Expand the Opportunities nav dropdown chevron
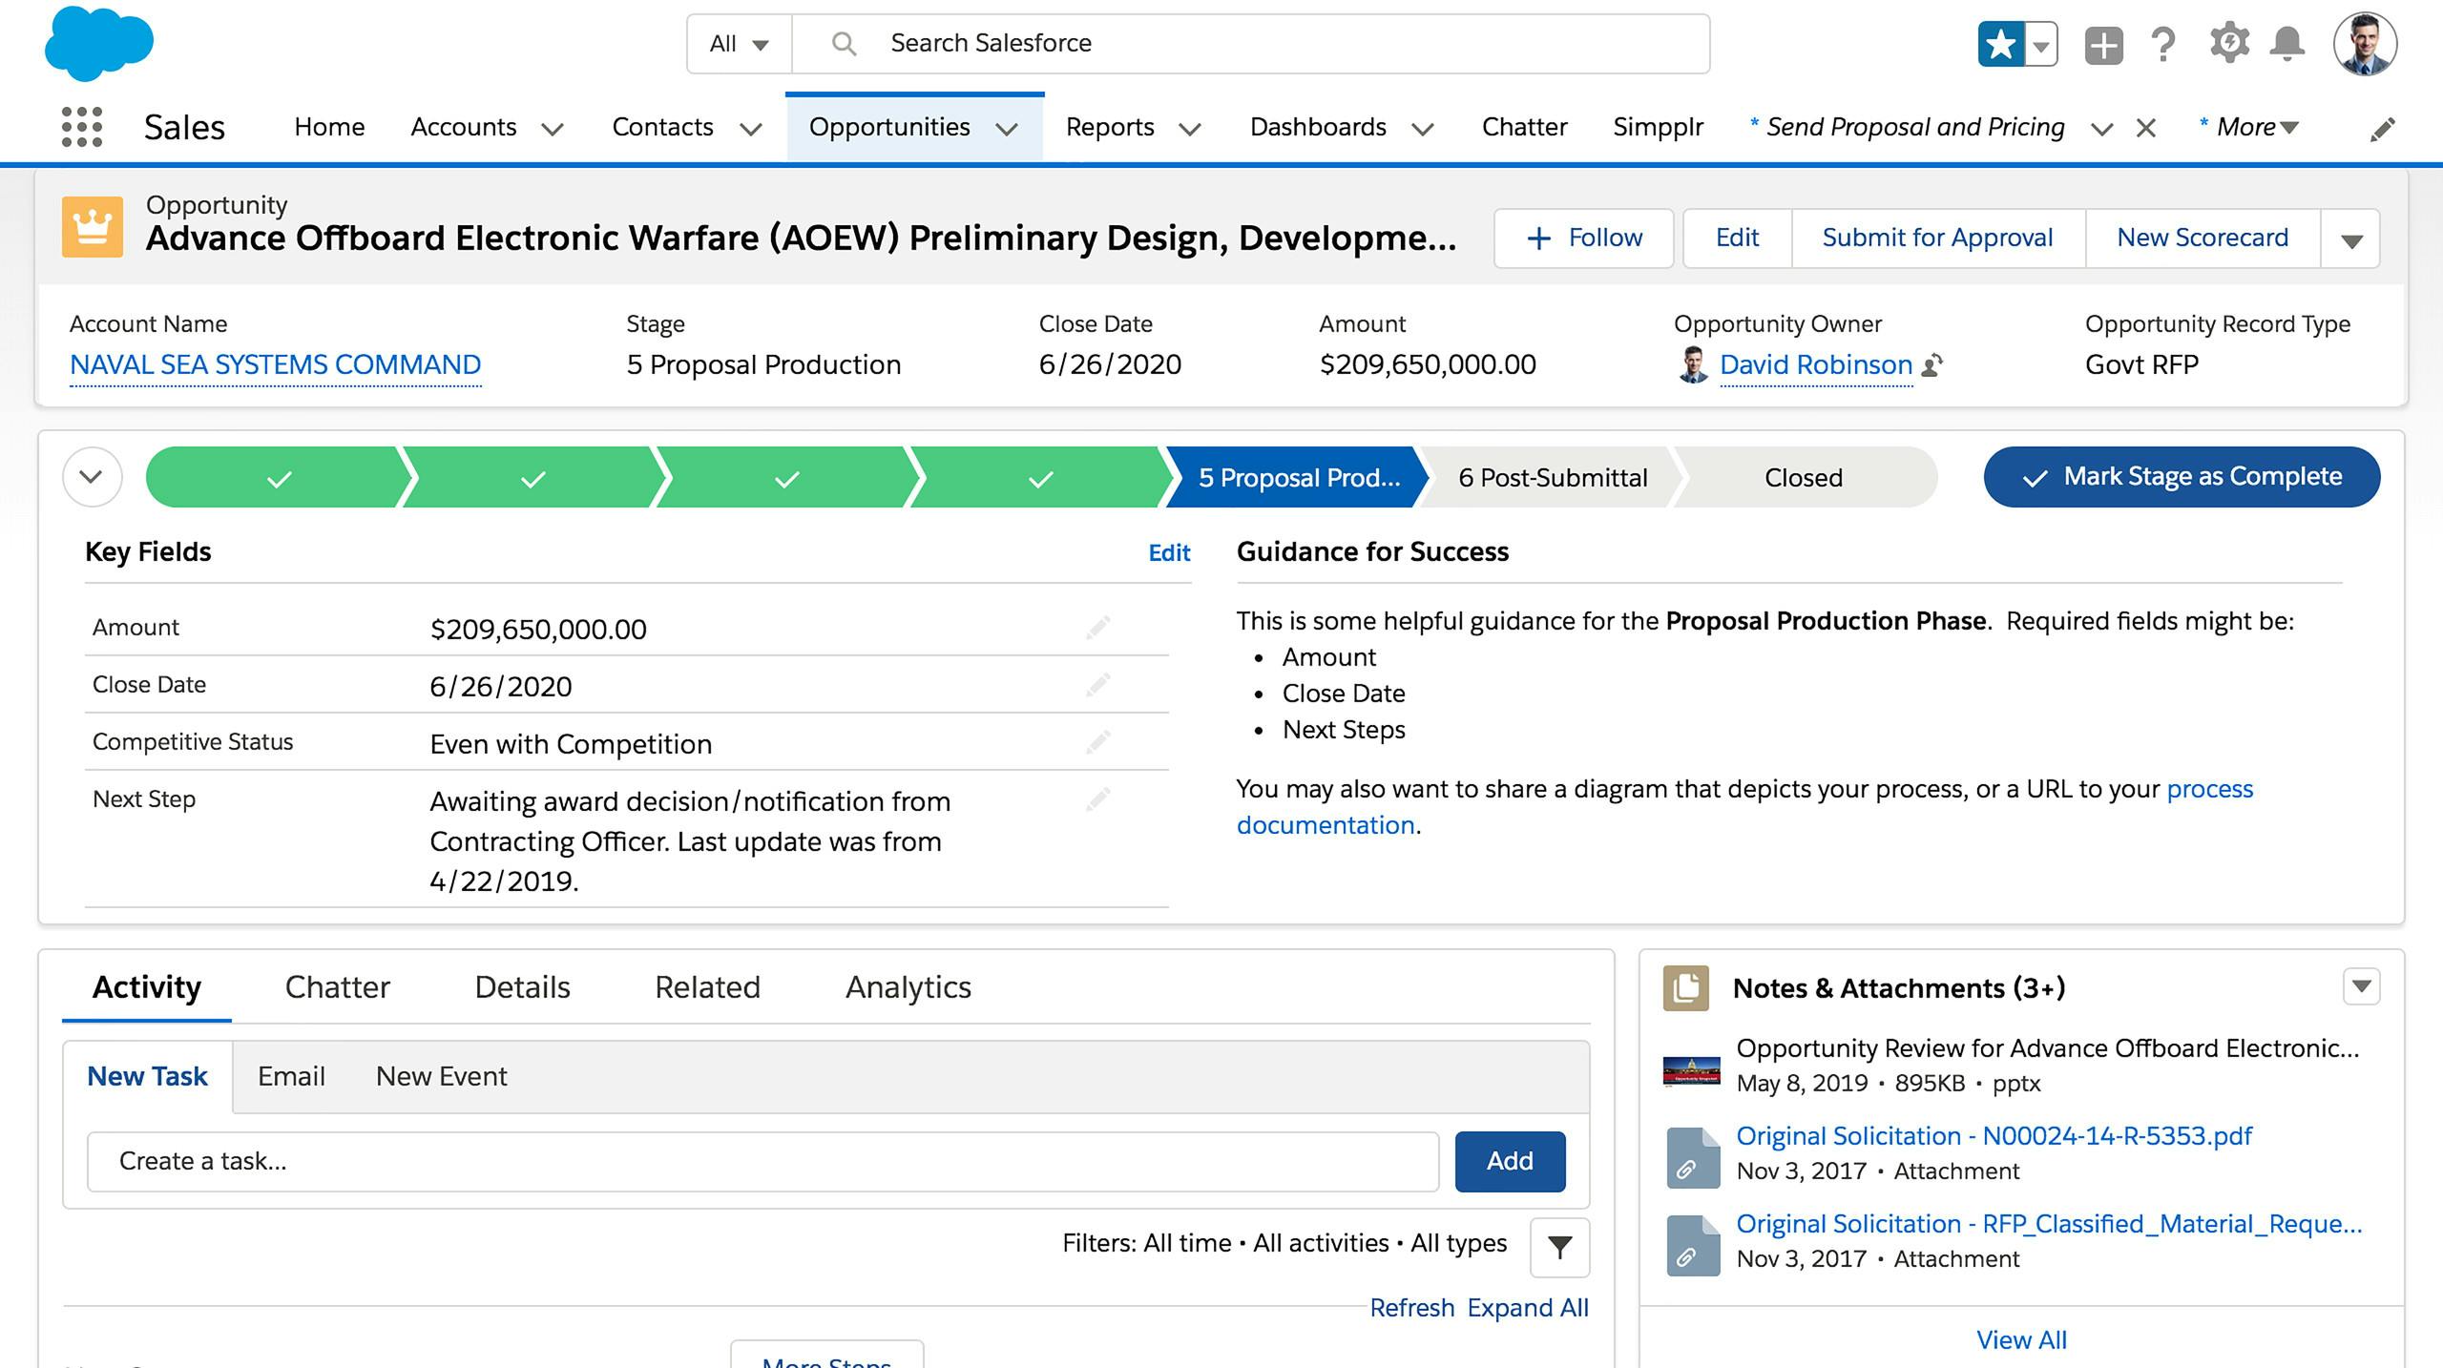 click(x=1007, y=129)
